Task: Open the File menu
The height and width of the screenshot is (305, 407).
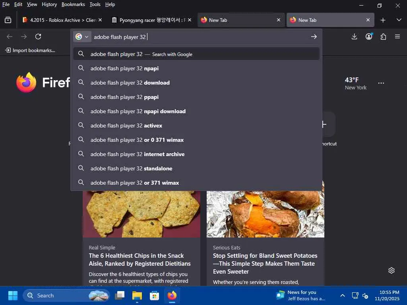Action: 6,4
